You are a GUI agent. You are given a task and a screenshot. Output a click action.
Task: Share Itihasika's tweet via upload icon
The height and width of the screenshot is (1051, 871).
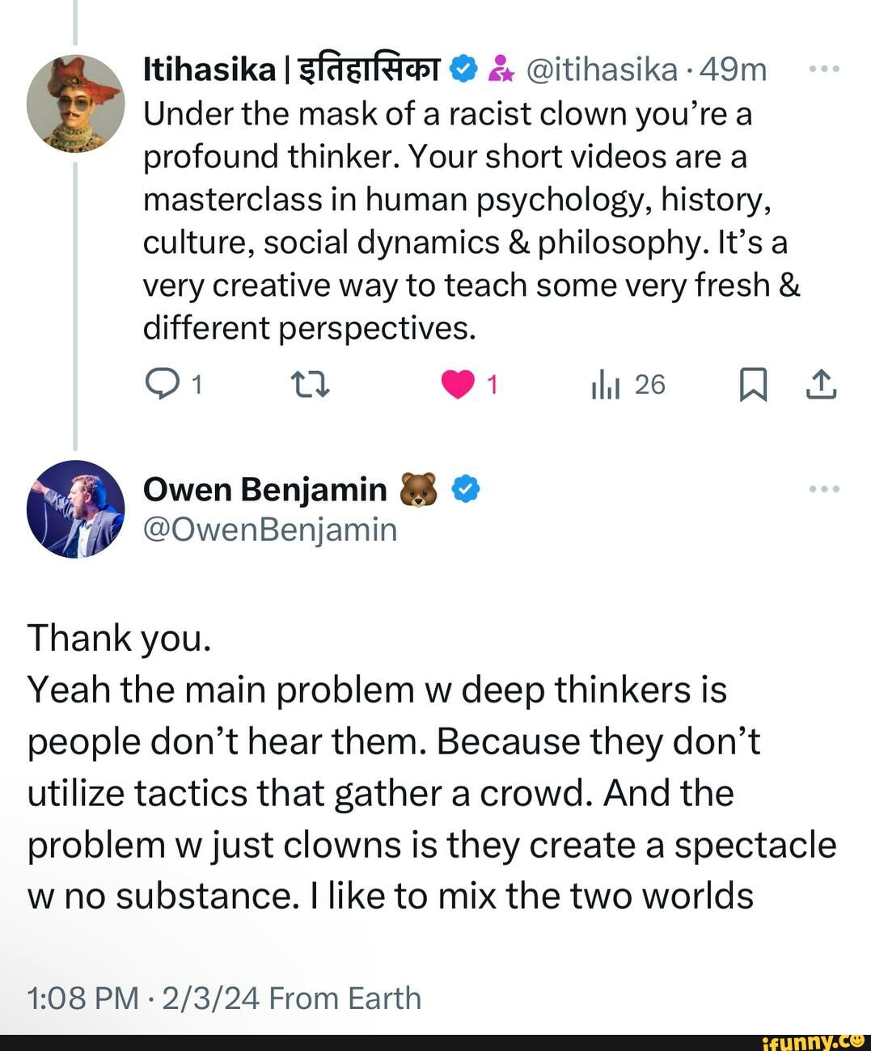pos(820,384)
